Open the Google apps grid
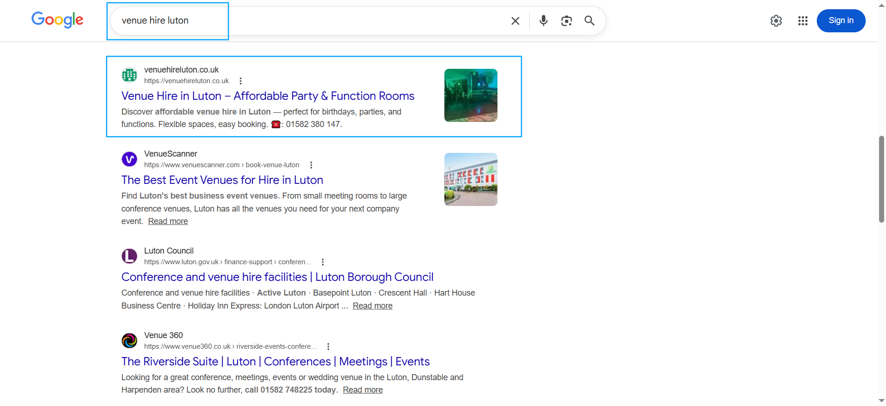This screenshot has height=406, width=886. point(803,21)
